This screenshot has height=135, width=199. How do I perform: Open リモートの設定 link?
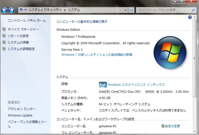[x=18, y=36]
